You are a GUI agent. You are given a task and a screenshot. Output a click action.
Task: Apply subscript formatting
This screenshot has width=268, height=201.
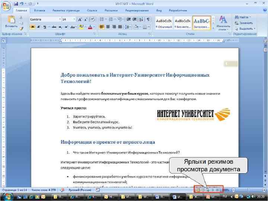click(60, 27)
